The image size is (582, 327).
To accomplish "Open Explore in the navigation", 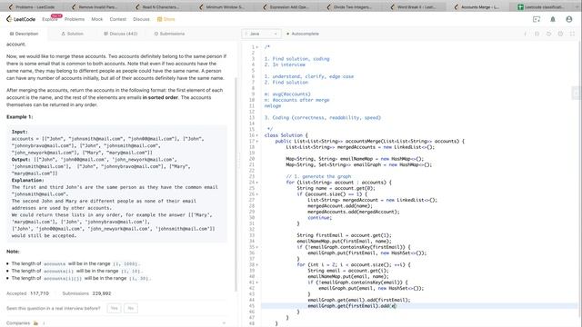I will [x=50, y=19].
